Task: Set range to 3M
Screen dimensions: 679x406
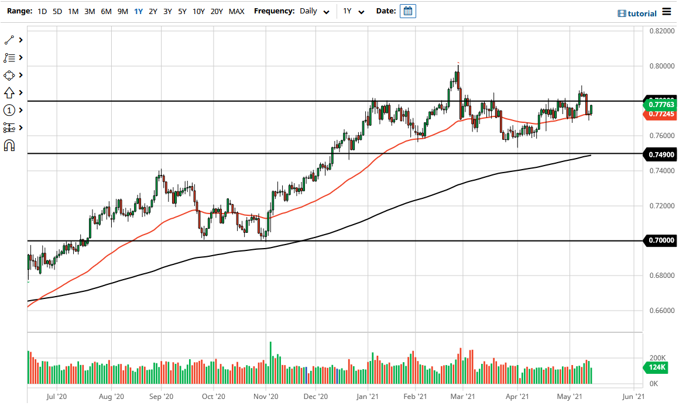Action: pos(90,11)
